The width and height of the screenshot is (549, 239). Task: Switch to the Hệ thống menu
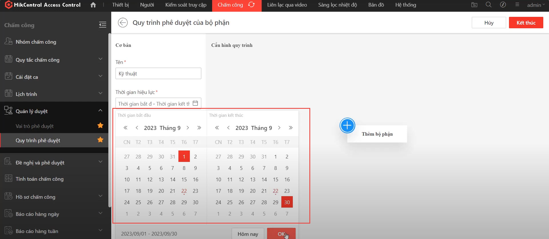405,5
